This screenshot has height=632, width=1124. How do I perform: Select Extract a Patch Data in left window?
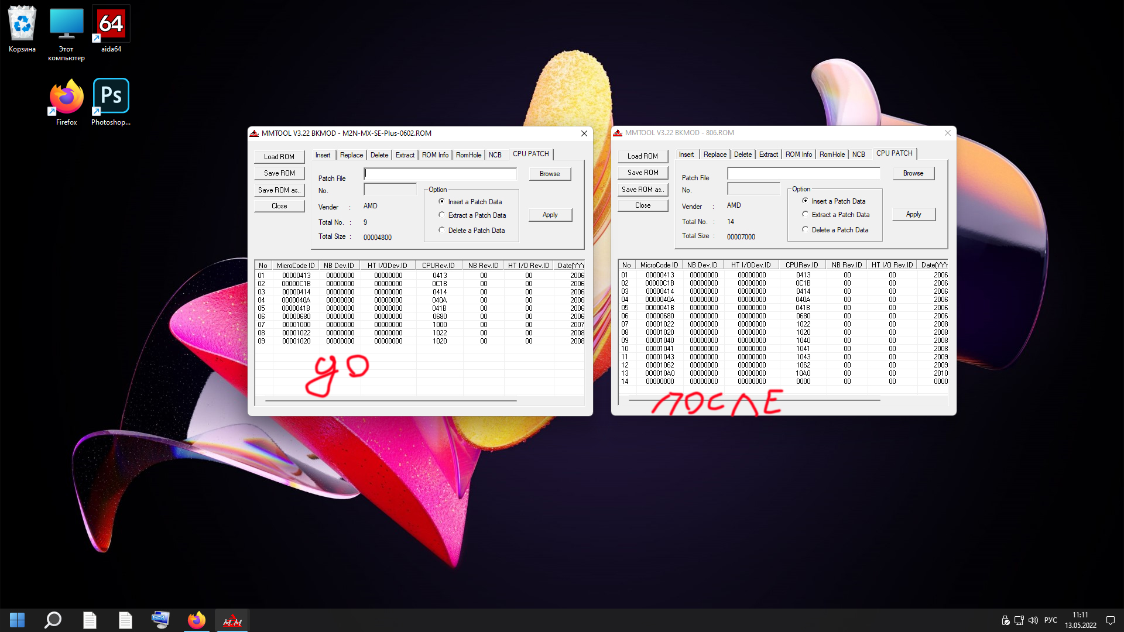point(442,215)
